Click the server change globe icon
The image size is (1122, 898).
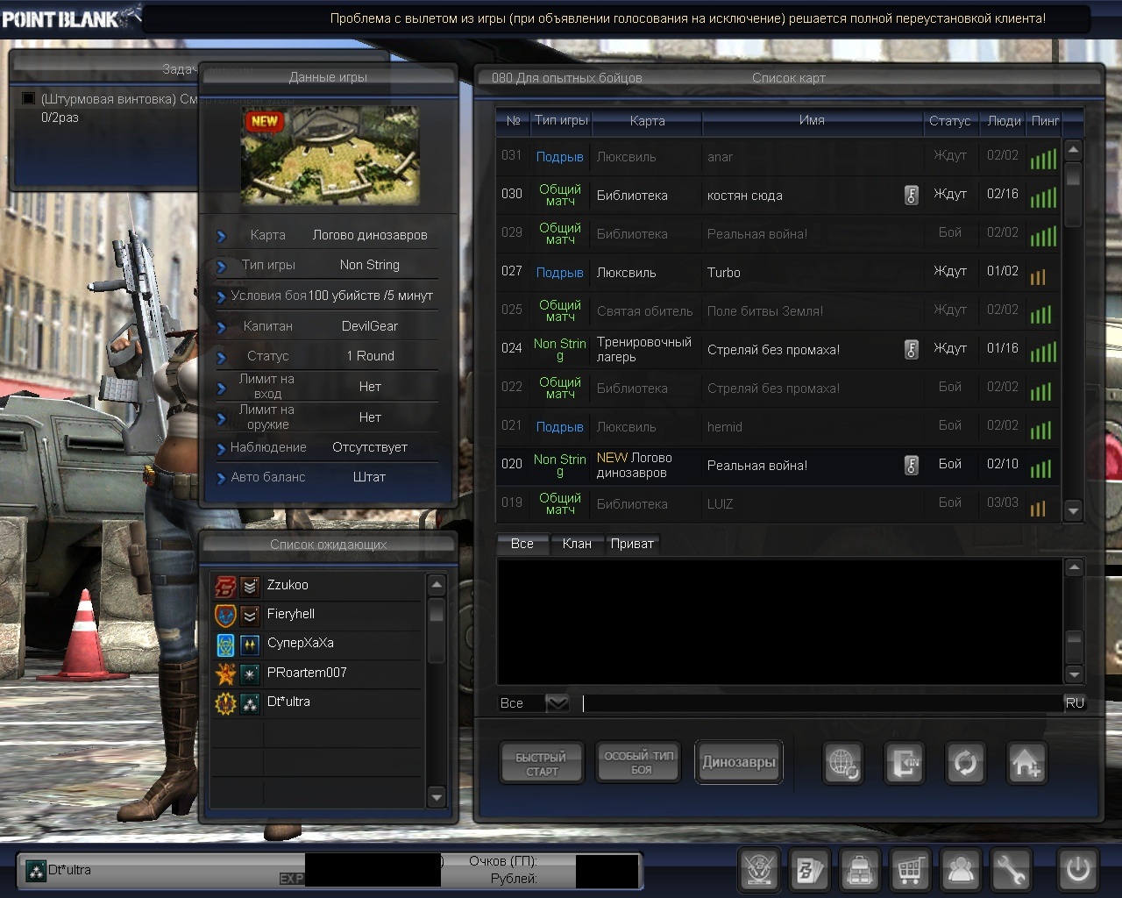843,764
